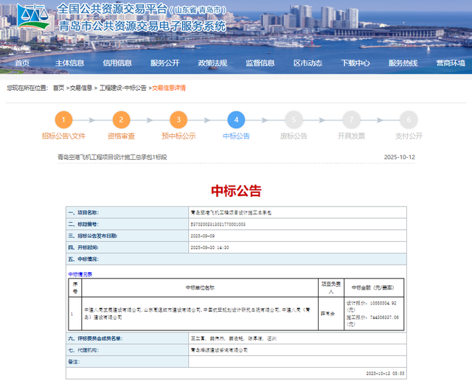The image size is (472, 384).
Task: Open the 主体信息 navigation menu
Action: [70, 63]
